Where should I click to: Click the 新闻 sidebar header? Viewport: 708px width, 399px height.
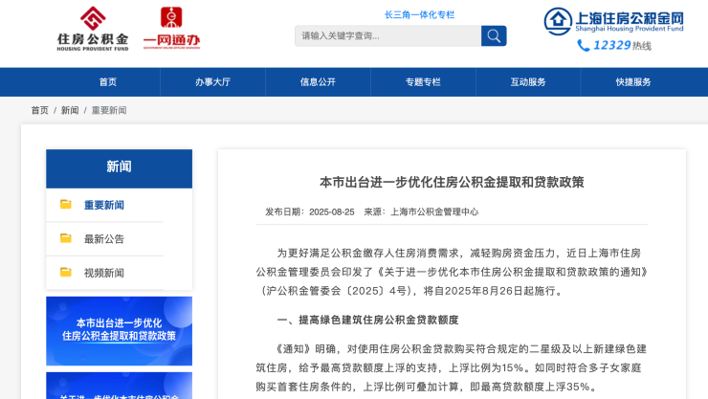click(x=120, y=168)
